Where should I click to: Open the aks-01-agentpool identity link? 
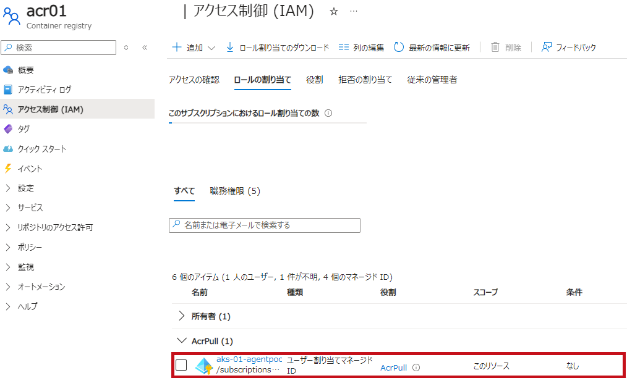pos(249,359)
